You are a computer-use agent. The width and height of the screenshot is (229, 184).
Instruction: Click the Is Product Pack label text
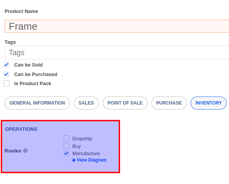[x=33, y=83]
